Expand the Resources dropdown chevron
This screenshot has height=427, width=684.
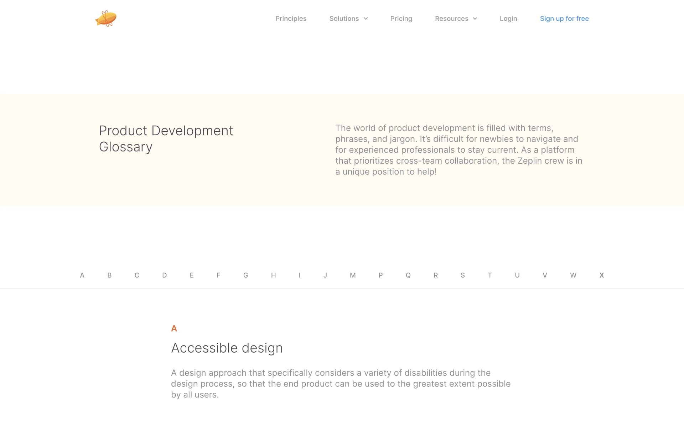[475, 19]
